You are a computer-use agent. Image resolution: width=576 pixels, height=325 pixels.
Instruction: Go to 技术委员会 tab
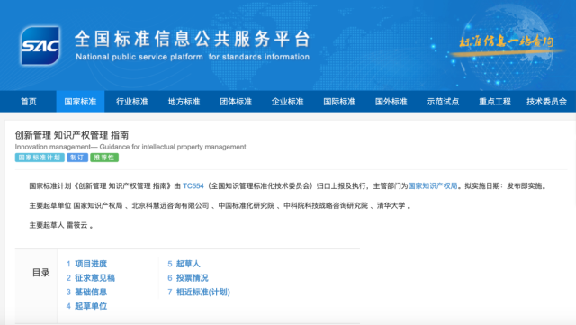tap(546, 102)
